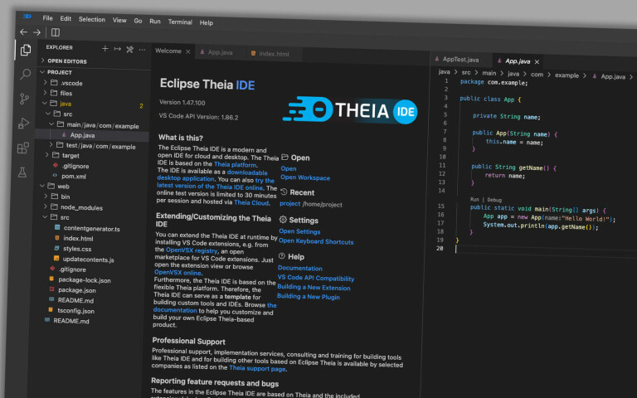The height and width of the screenshot is (398, 637).
Task: Switch to the index.html tab
Action: (274, 54)
